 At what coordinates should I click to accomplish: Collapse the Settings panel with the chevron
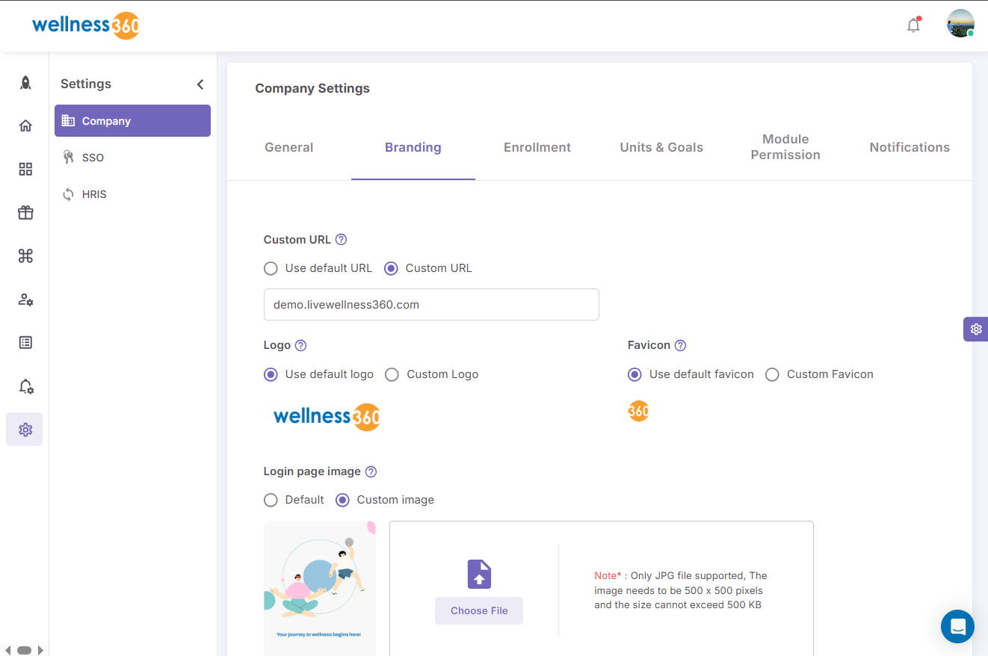[x=200, y=84]
